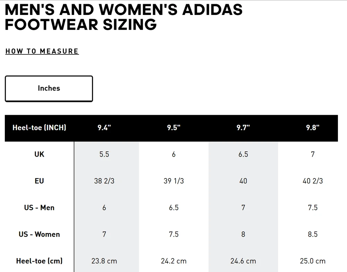Click the EU row label
The width and height of the screenshot is (347, 272).
click(x=39, y=181)
